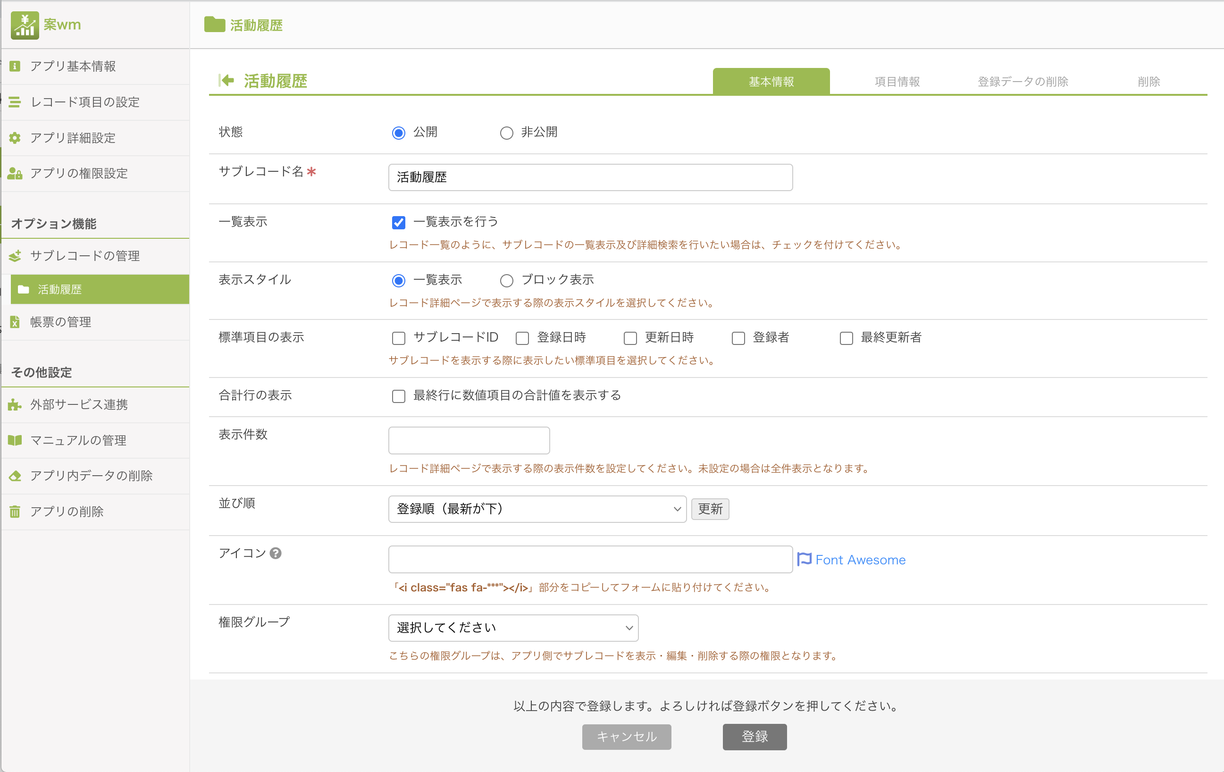Click the puzzle icon next to 外部サービス連携
The width and height of the screenshot is (1224, 772).
point(15,404)
